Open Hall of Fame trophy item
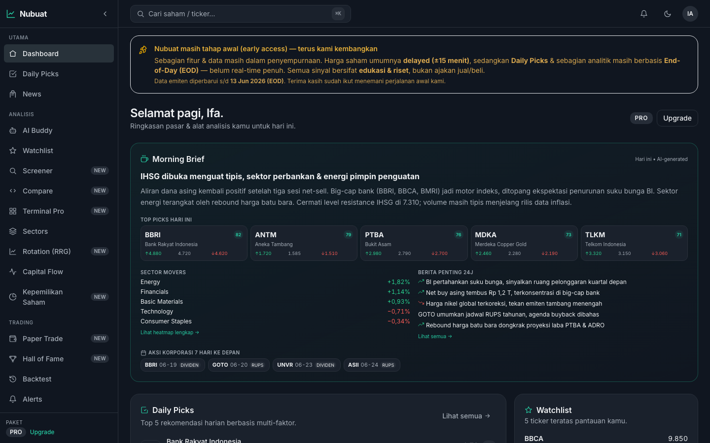 (59, 359)
